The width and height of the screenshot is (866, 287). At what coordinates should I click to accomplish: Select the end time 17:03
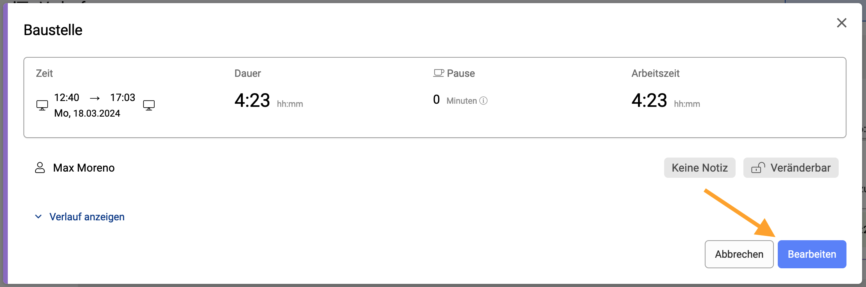tap(123, 97)
